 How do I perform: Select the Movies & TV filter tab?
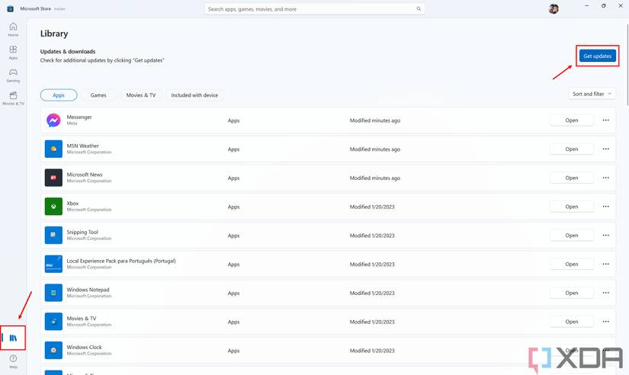coord(141,95)
